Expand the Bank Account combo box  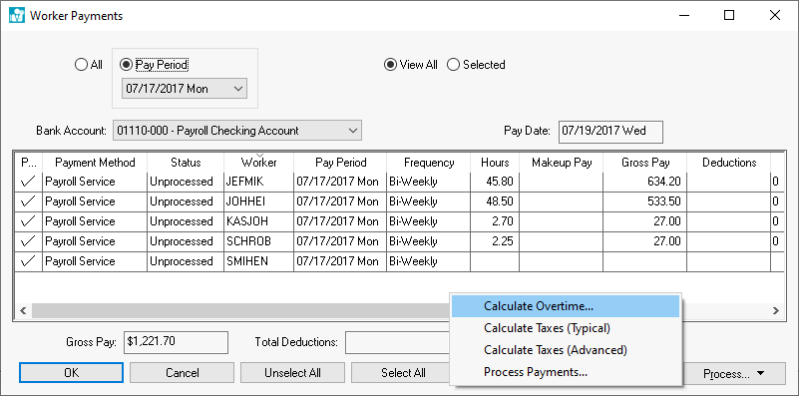[x=237, y=131]
